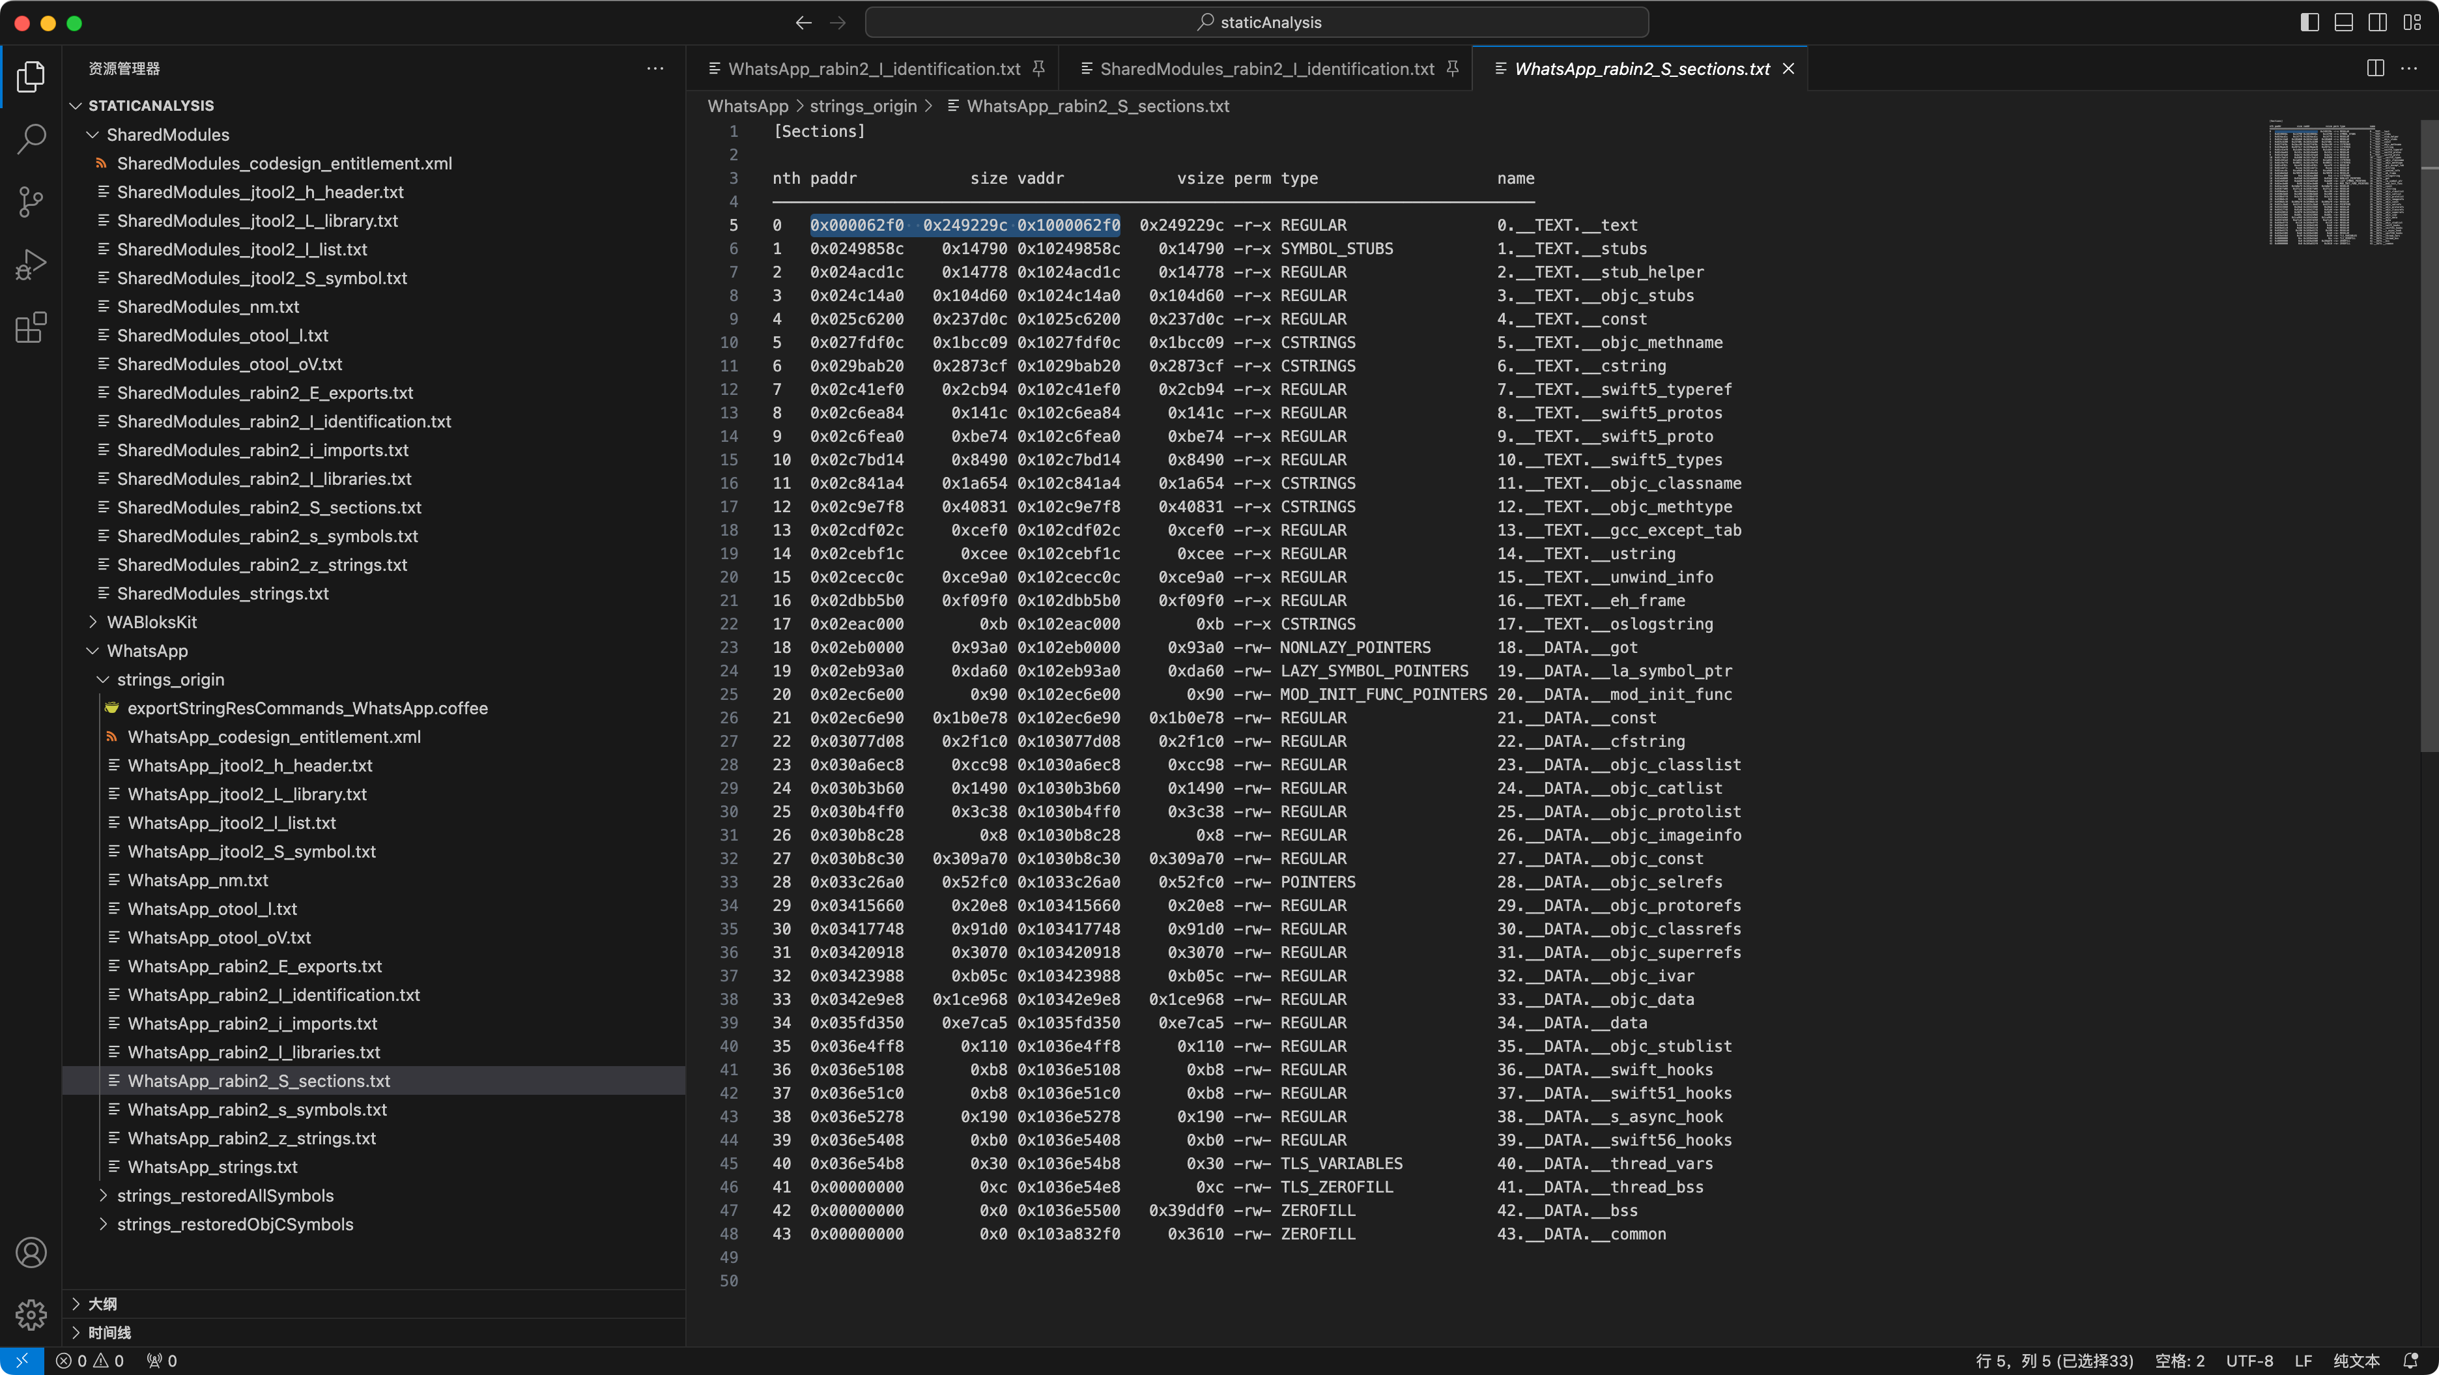Split the editor to the right
Screen dimensions: 2439x1375
pos(2376,68)
